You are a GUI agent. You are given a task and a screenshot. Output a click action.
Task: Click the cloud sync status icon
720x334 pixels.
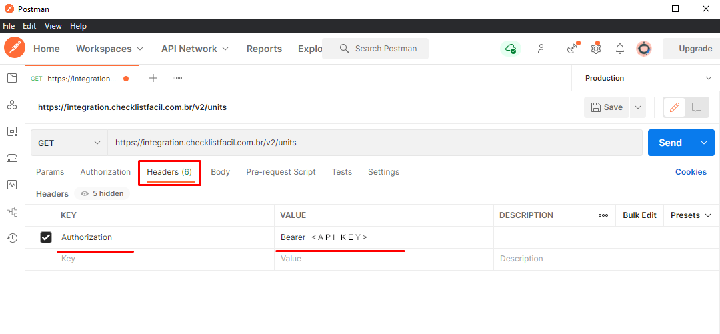click(511, 48)
